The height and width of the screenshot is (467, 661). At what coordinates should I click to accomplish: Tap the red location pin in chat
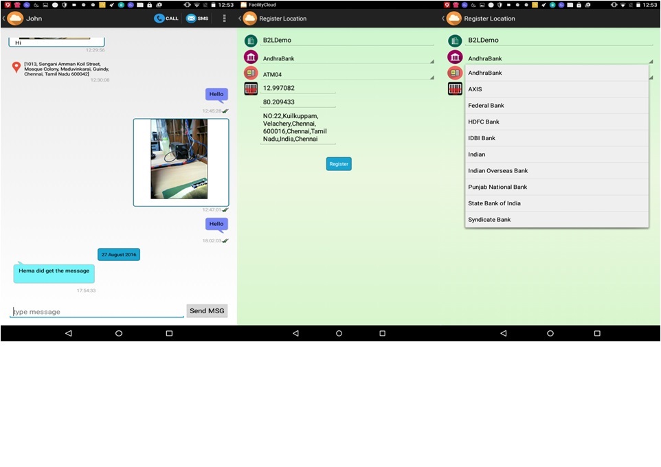pyautogui.click(x=16, y=67)
